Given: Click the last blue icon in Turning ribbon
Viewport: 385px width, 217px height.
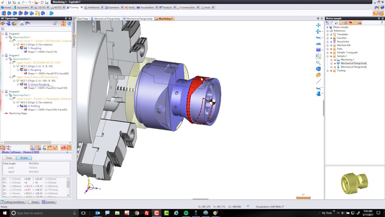Looking at the screenshot, I should point(51,13).
